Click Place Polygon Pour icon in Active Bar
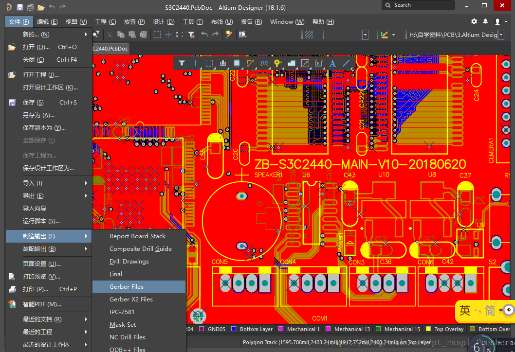Image resolution: width=515 pixels, height=352 pixels. click(x=291, y=63)
